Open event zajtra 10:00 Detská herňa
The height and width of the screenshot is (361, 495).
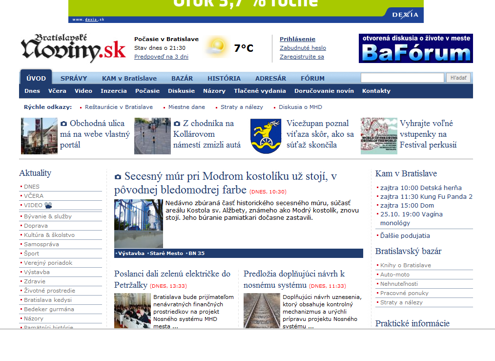[421, 188]
